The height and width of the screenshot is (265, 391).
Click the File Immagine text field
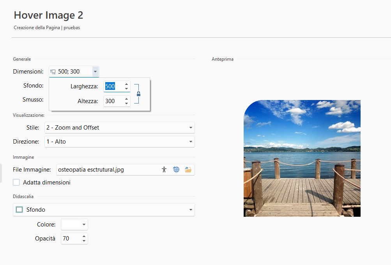tap(107, 170)
